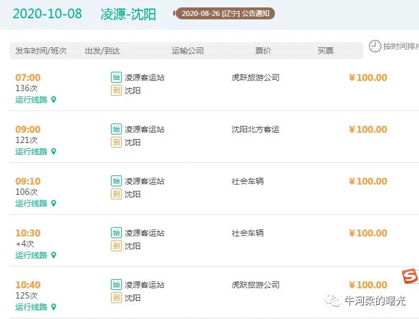The width and height of the screenshot is (419, 319).
Task: Select the 09:10 社会车辆 departure time
Action: click(x=28, y=181)
